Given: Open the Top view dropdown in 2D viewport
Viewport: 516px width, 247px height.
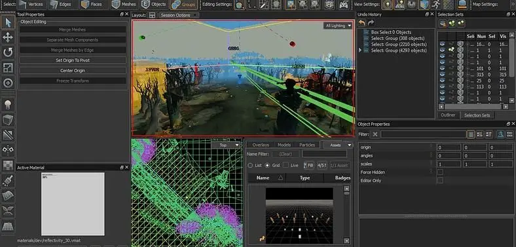Looking at the screenshot, I should (x=226, y=145).
